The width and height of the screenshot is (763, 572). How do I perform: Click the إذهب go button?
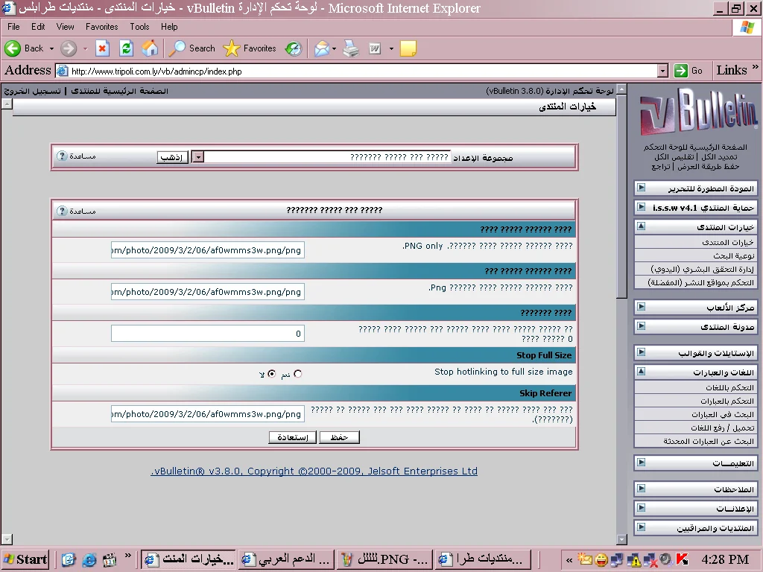[x=172, y=157]
